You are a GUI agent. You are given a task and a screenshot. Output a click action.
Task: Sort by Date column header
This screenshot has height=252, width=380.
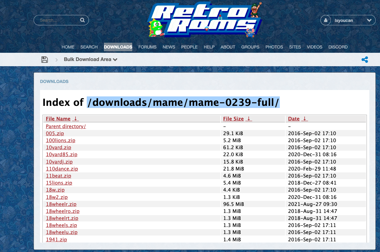[x=294, y=119]
